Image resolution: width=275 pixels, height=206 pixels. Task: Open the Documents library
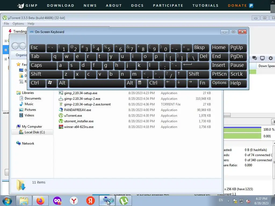tap(33, 98)
